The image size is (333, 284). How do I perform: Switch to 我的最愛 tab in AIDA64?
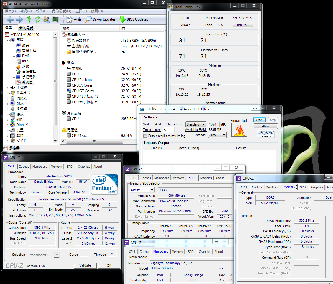tap(26, 28)
